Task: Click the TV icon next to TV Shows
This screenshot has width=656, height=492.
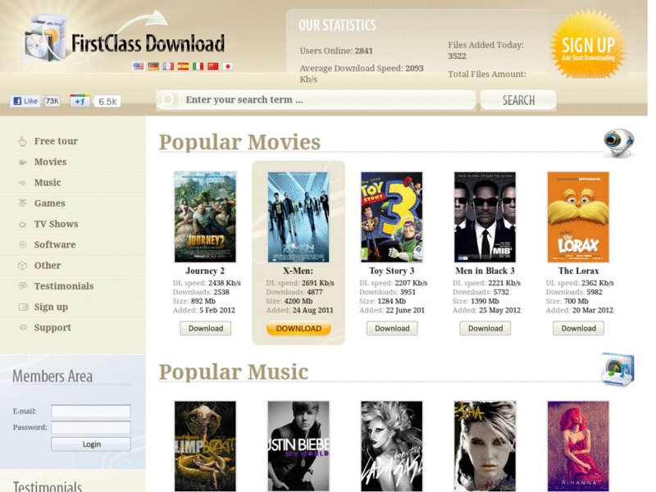Action: (23, 224)
